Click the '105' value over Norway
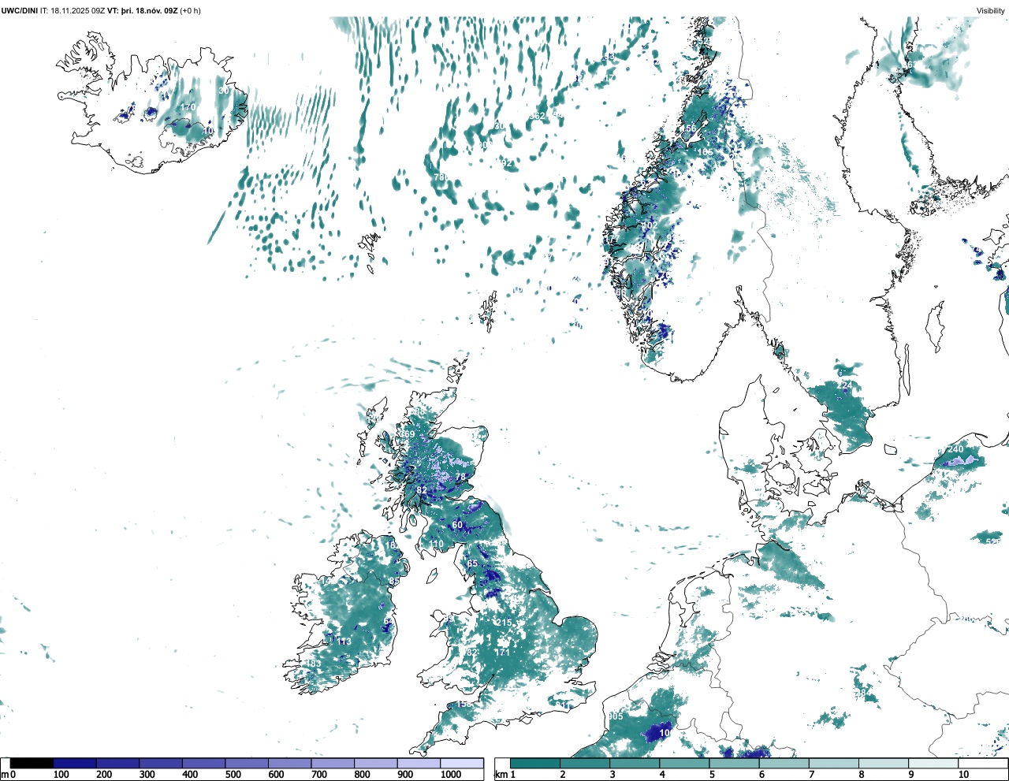Image resolution: width=1009 pixels, height=781 pixels. (705, 152)
